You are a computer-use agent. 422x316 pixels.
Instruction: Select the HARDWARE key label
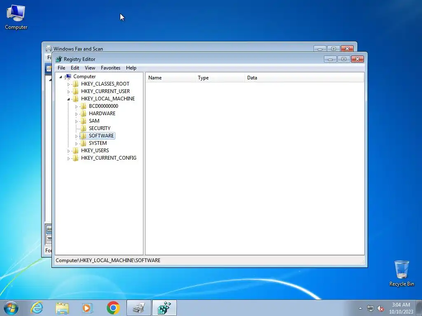102,114
